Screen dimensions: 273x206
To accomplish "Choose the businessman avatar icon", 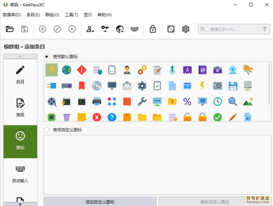I will coord(127,70).
